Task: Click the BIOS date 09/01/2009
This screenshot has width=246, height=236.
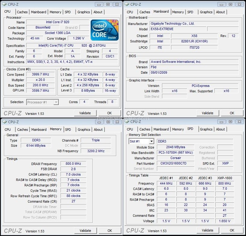Action: point(194,72)
